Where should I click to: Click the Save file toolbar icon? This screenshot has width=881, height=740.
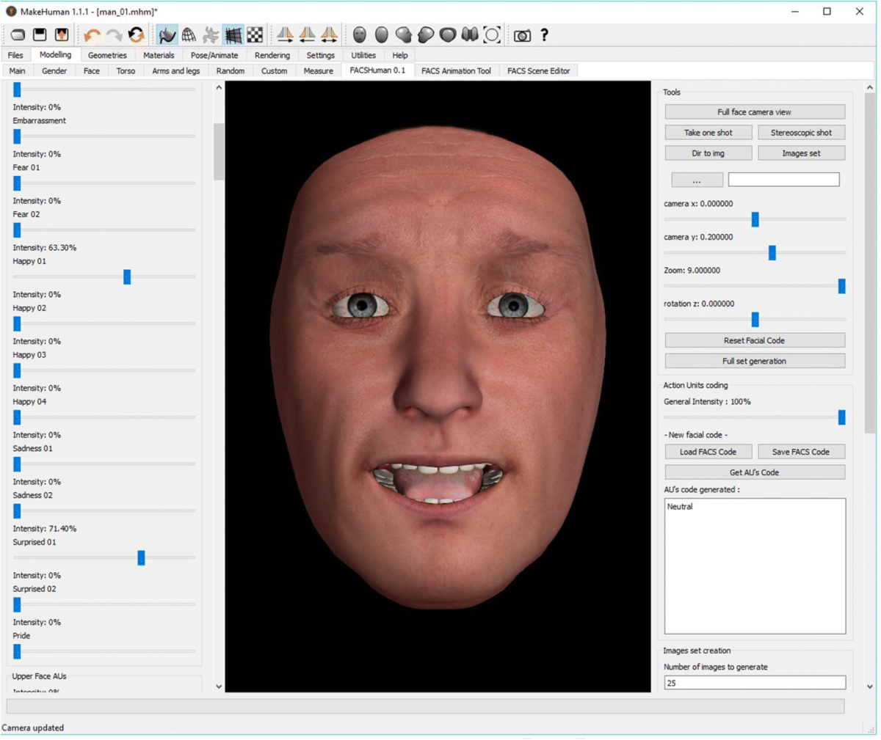point(40,35)
